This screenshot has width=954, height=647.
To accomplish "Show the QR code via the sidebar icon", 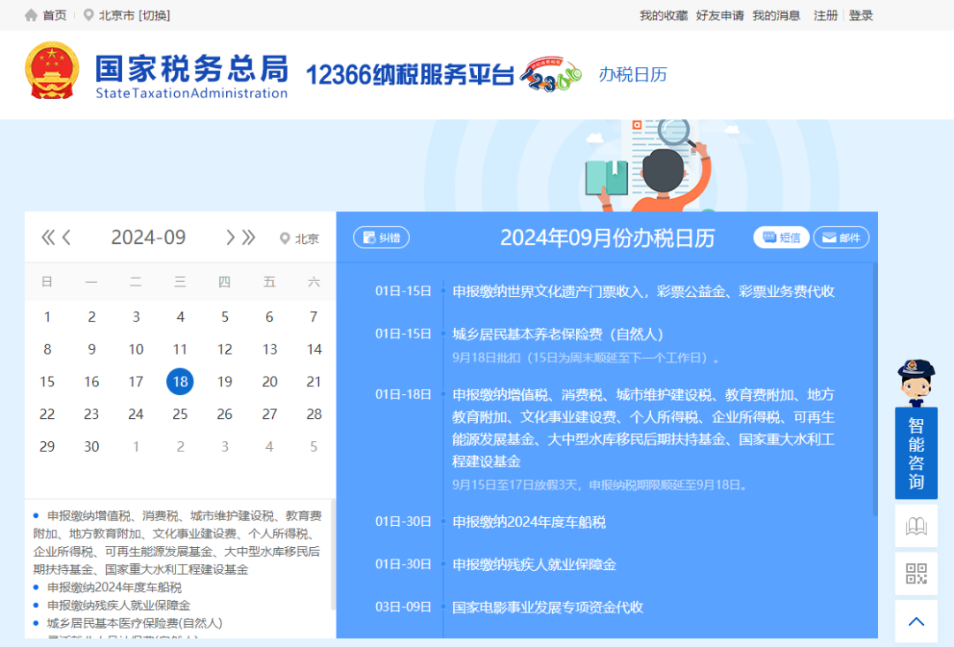I will coord(916,573).
